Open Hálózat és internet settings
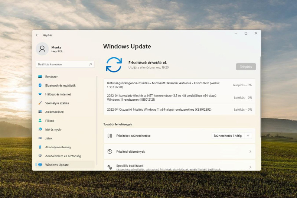The width and height of the screenshot is (297, 198). [65, 94]
